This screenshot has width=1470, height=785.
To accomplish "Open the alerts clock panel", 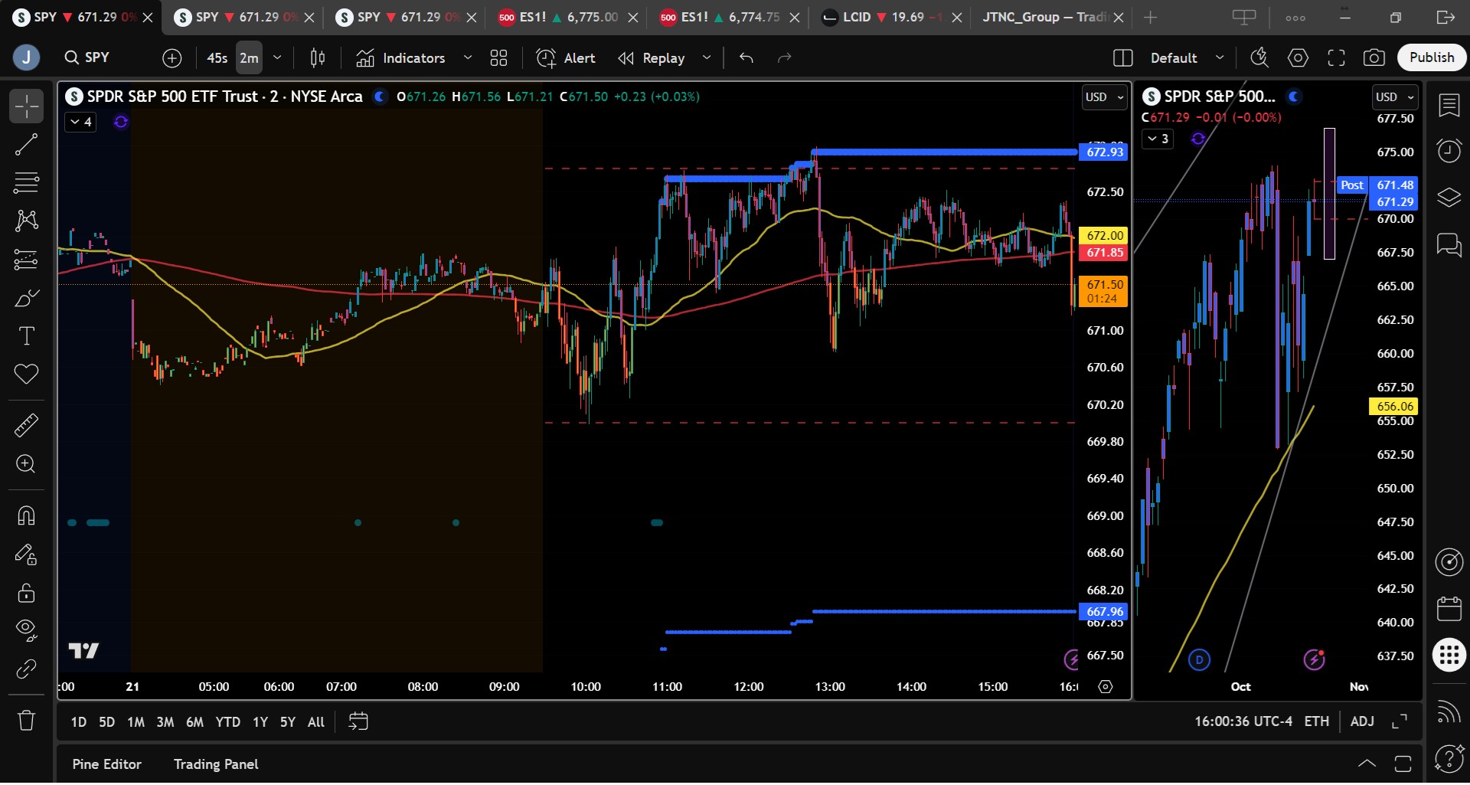I will (1449, 151).
